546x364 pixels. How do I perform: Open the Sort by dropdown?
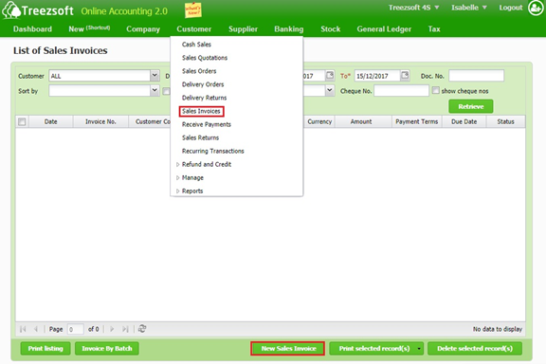155,91
